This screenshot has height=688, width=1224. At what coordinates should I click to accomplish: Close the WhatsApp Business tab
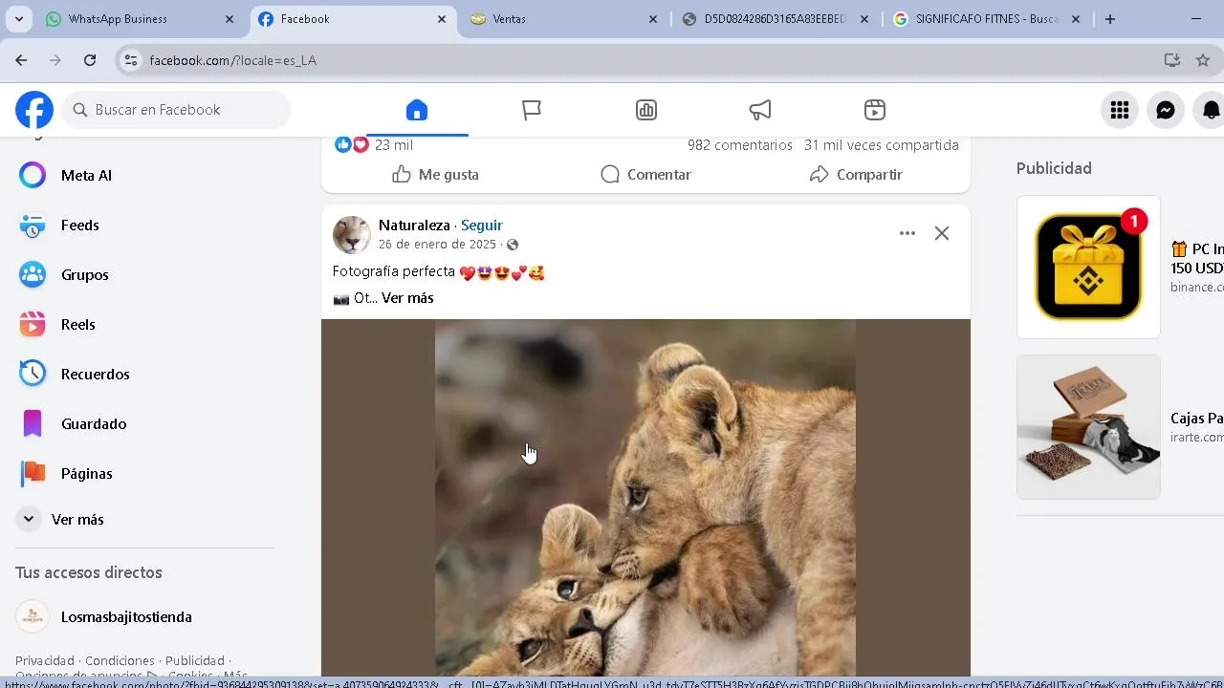pos(229,19)
